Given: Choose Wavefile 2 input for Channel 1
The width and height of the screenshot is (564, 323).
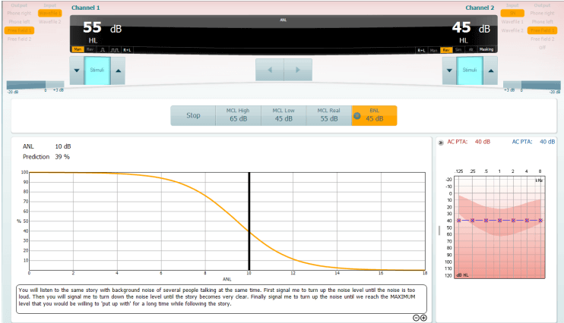Looking at the screenshot, I should click(x=50, y=22).
